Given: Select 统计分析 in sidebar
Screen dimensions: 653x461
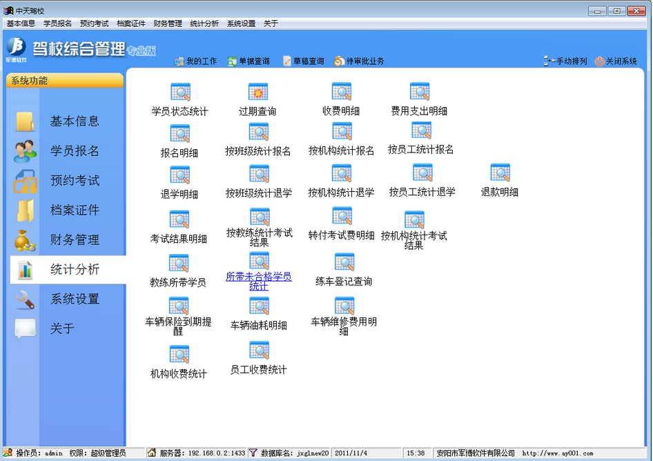Looking at the screenshot, I should pyautogui.click(x=68, y=269).
